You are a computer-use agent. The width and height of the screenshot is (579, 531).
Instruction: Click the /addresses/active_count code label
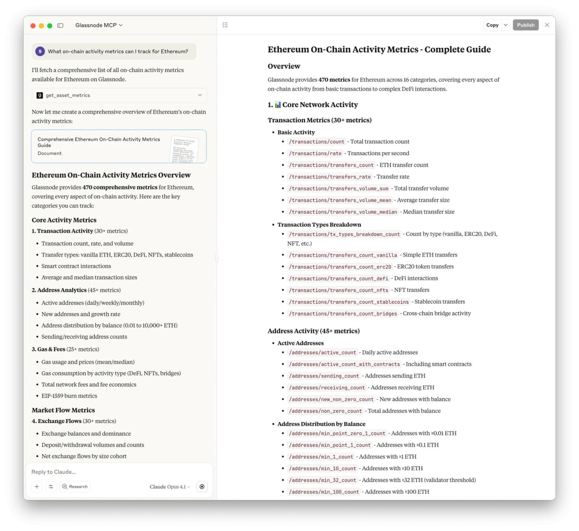[323, 353]
